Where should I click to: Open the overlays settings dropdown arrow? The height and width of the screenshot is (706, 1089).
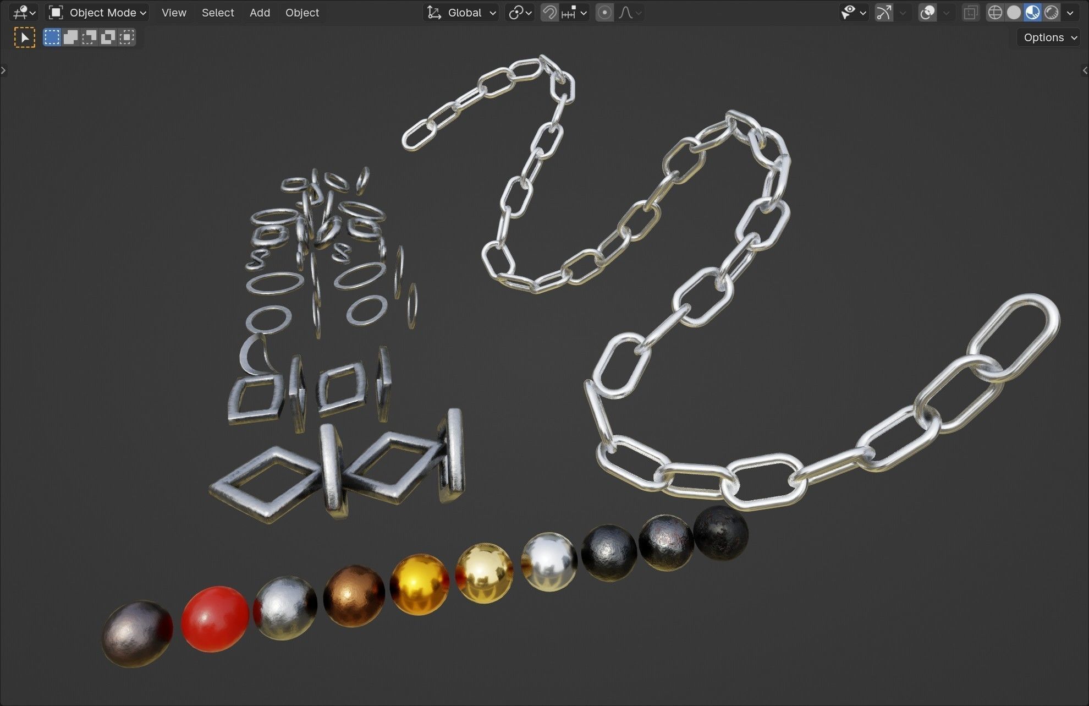pos(946,12)
